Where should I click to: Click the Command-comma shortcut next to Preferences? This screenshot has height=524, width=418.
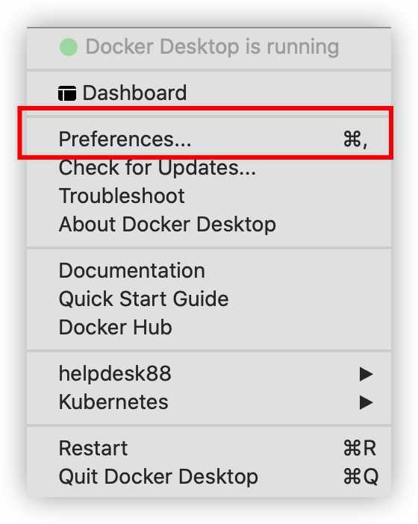355,140
